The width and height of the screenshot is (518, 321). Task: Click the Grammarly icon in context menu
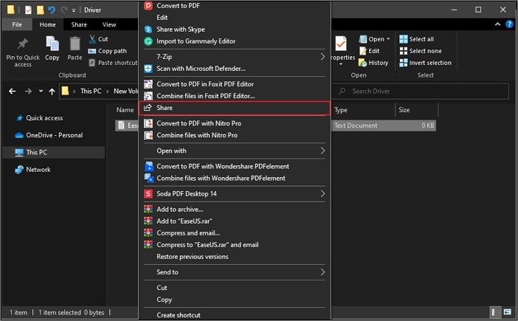pyautogui.click(x=148, y=41)
